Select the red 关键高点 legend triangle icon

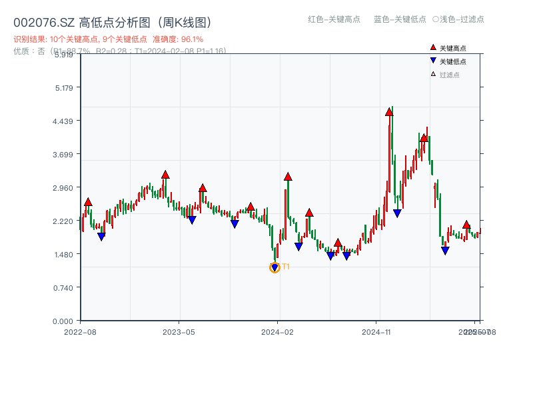[x=433, y=47]
